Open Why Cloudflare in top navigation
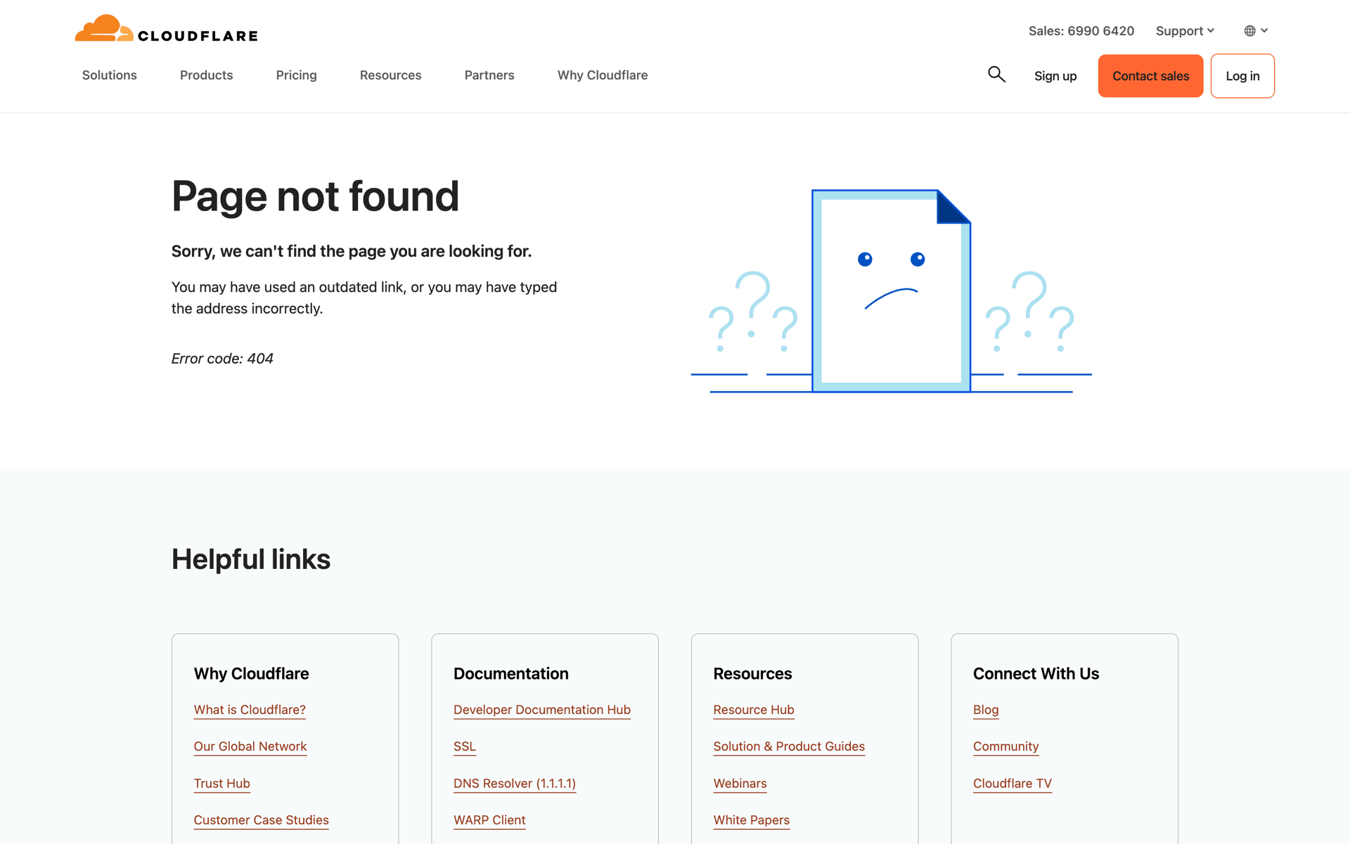Screen dimensions: 1350x844 (x=603, y=75)
